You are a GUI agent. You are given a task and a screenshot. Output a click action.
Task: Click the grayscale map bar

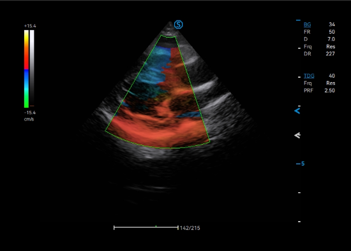click(32, 68)
